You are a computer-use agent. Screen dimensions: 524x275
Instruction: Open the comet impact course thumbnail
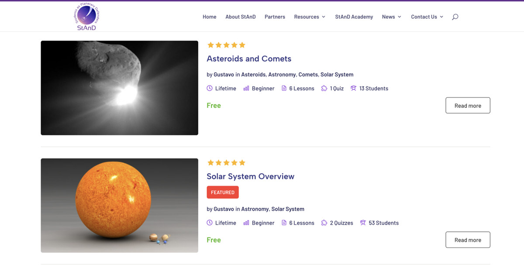[x=119, y=88]
